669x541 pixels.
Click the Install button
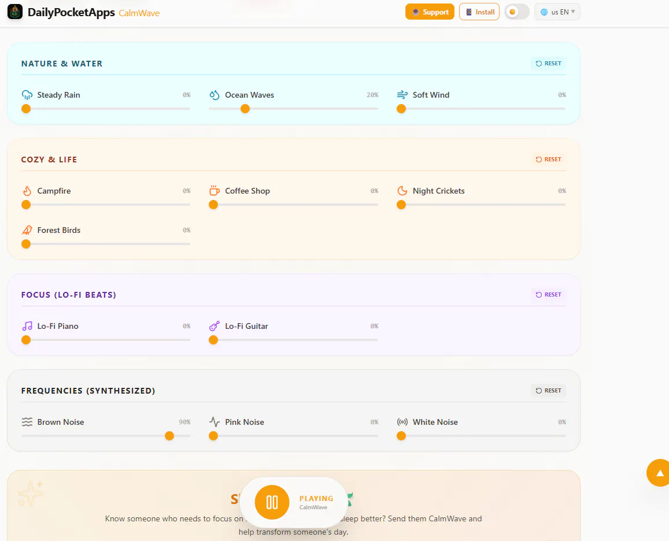point(479,12)
